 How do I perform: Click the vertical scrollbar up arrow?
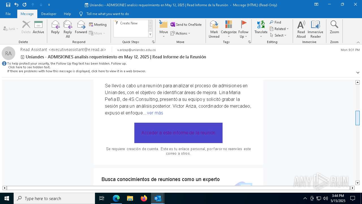point(357,82)
